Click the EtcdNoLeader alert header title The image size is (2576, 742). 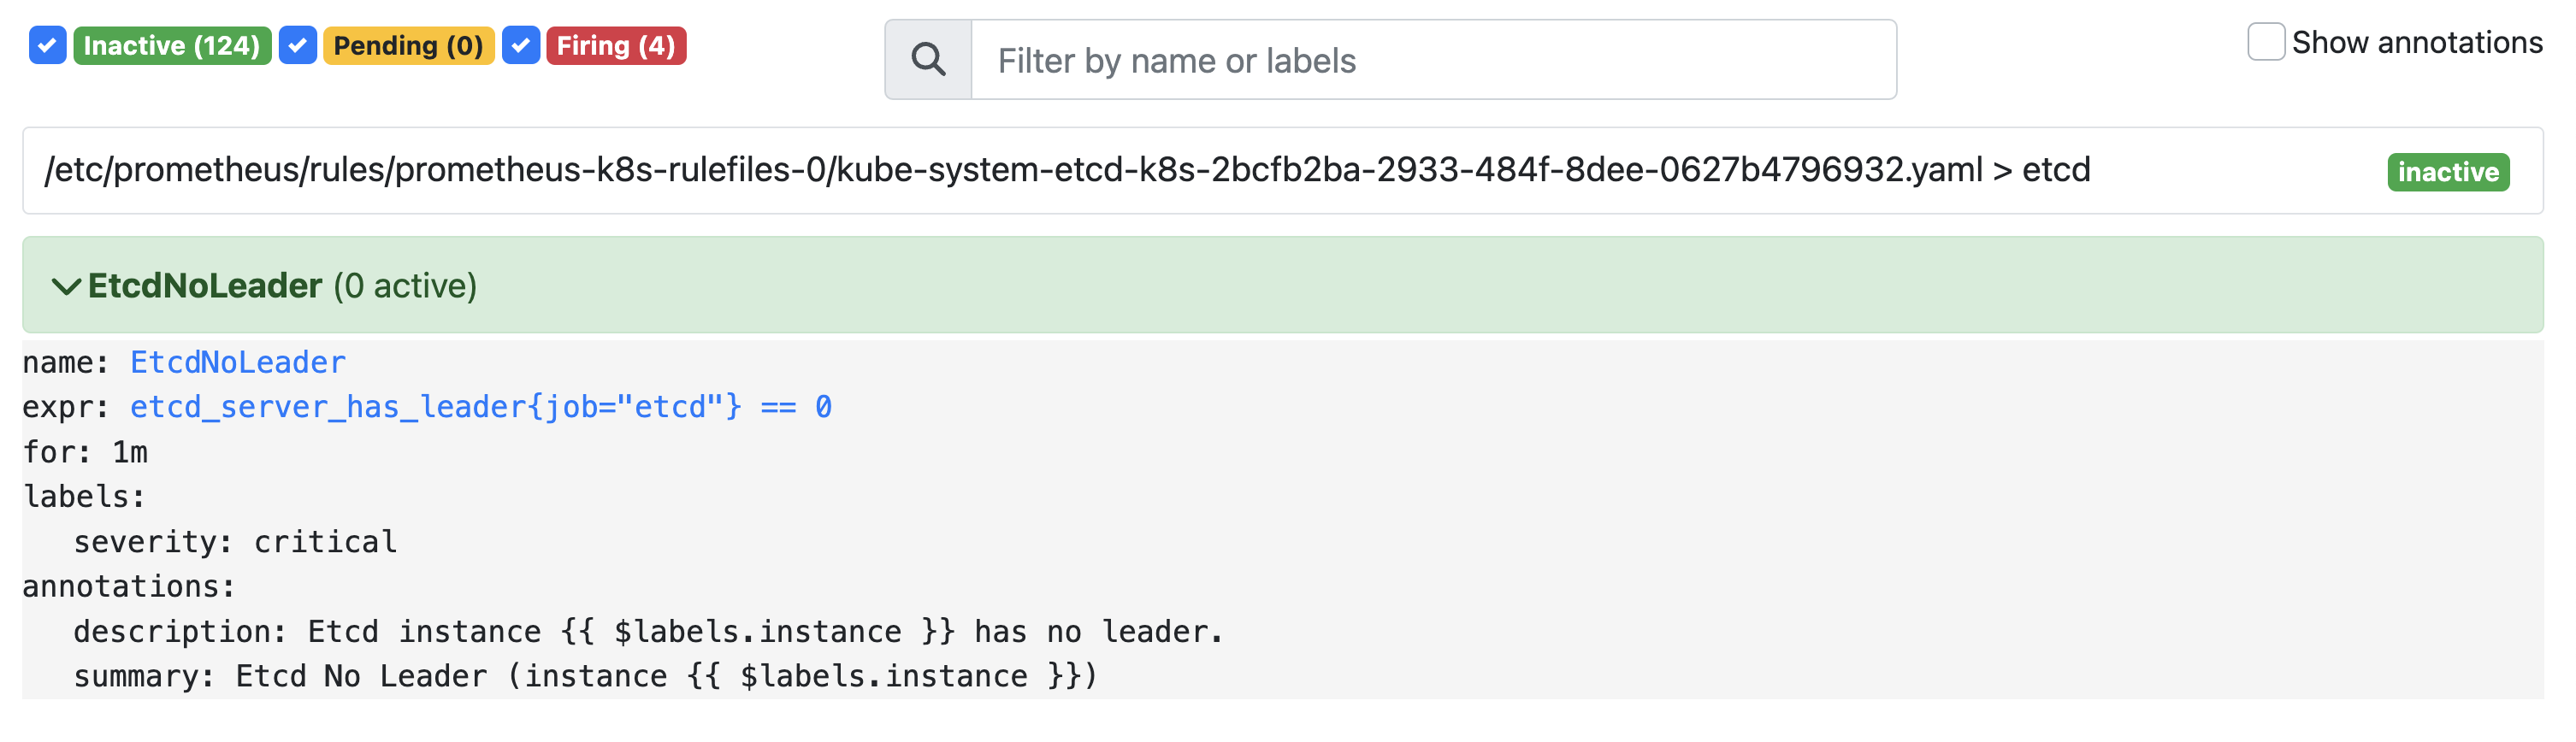click(205, 286)
